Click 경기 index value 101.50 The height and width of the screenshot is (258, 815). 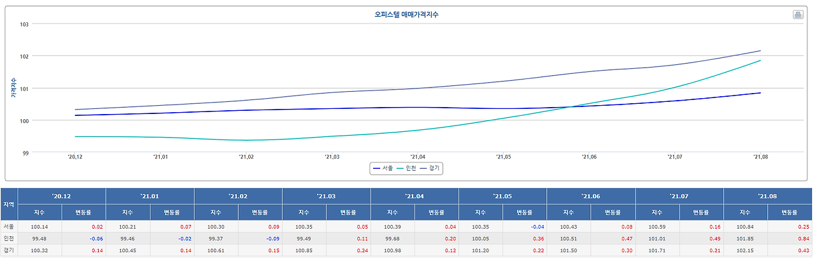pos(569,250)
